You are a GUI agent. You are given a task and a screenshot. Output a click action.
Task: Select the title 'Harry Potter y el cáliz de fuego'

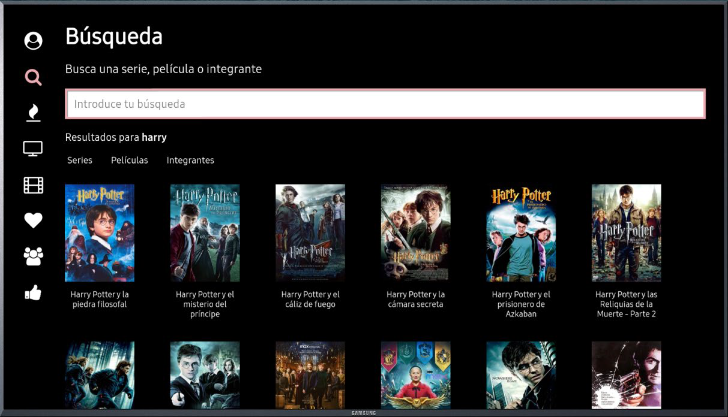click(310, 300)
